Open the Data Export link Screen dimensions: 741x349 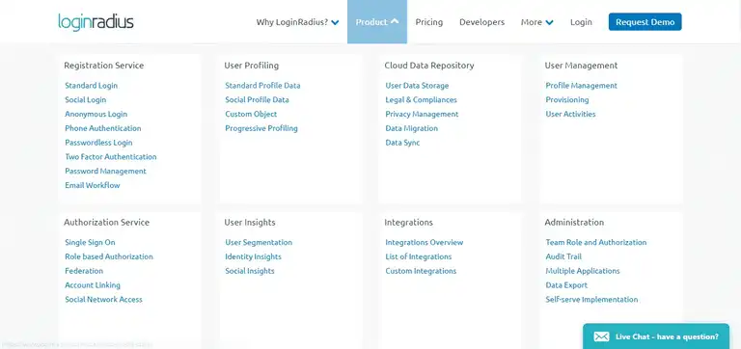pos(566,284)
